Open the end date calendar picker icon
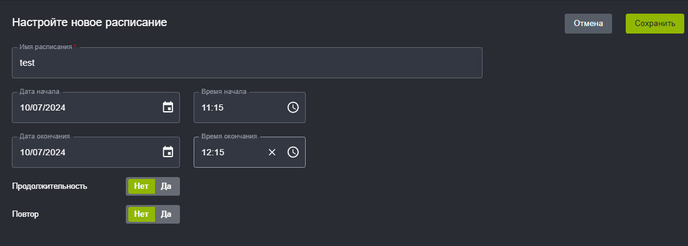Viewport: 688px width, 246px height. pyautogui.click(x=168, y=152)
